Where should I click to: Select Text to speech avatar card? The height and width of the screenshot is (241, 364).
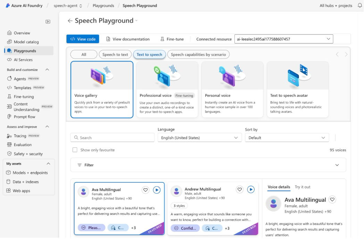pyautogui.click(x=298, y=90)
